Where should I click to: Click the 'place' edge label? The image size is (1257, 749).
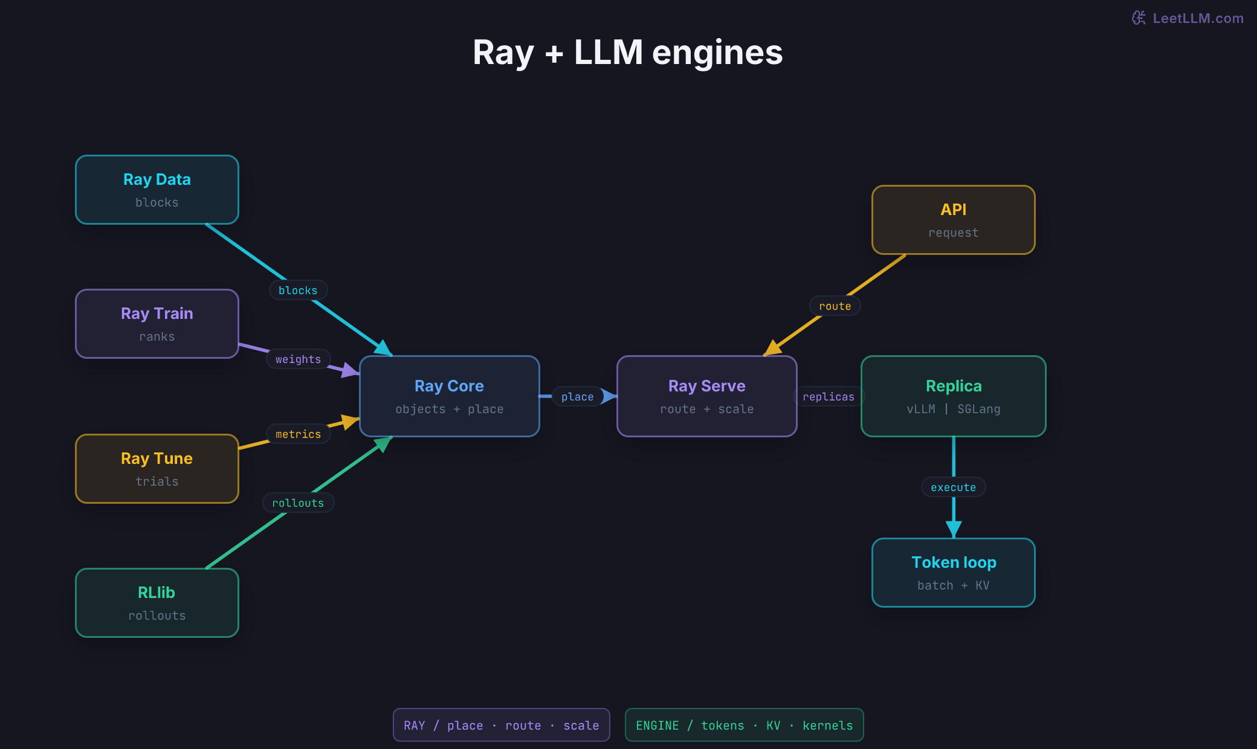tap(577, 397)
